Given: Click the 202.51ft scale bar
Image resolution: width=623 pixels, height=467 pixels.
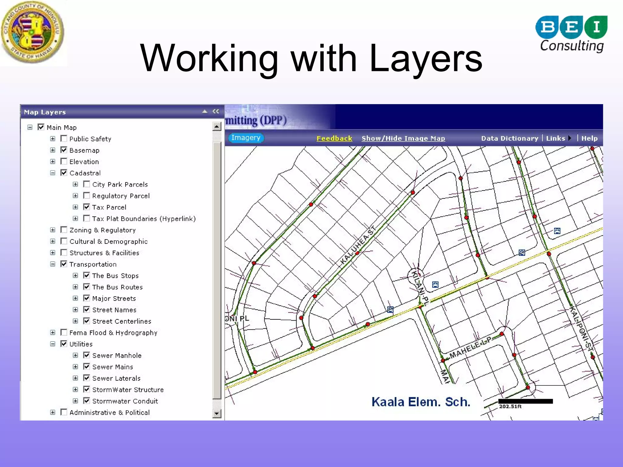Looking at the screenshot, I should click(525, 401).
